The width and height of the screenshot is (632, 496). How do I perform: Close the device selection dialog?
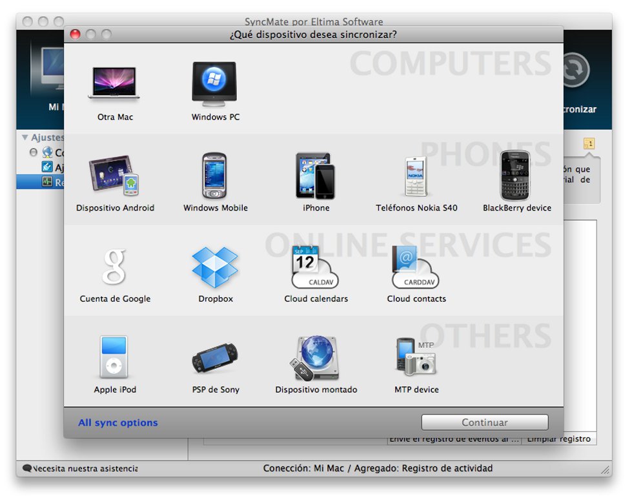76,35
